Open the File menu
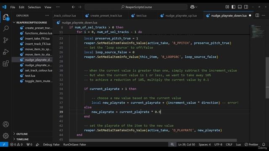The height and width of the screenshot is (151, 269). tap(13, 7)
